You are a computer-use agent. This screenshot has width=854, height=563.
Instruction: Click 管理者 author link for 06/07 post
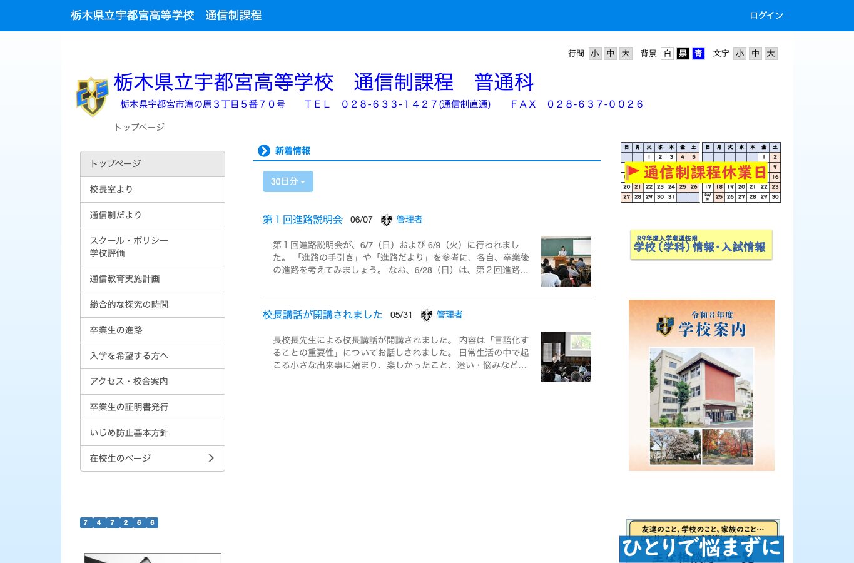click(x=409, y=220)
